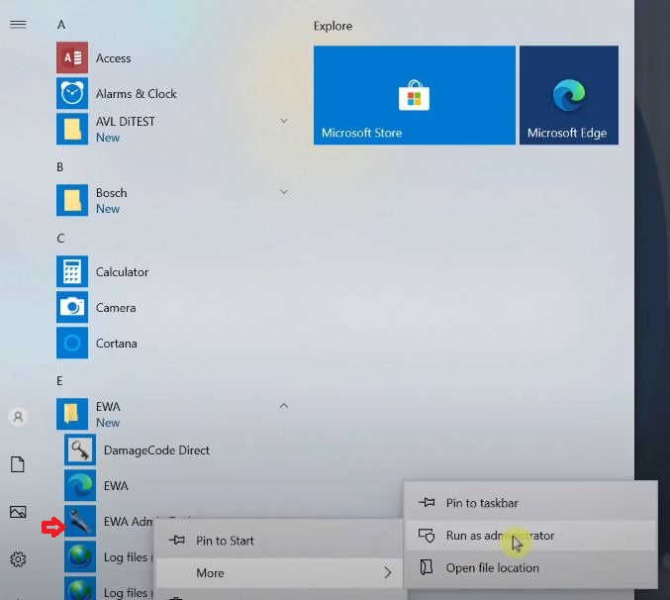Click the user account icon in sidebar
This screenshot has width=670, height=600.
tap(18, 417)
